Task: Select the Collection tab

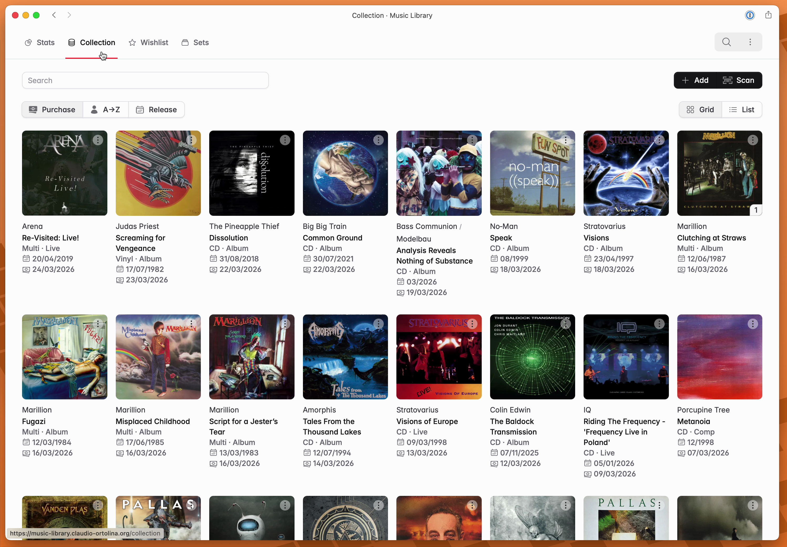Action: pos(92,42)
